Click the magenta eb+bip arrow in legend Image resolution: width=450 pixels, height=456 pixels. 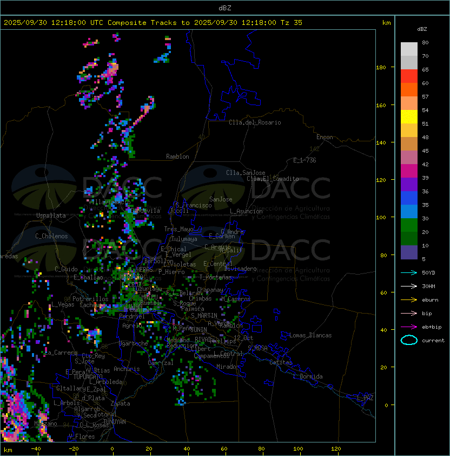click(409, 327)
